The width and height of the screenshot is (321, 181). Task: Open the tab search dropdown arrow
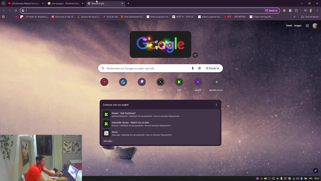coord(3,3)
